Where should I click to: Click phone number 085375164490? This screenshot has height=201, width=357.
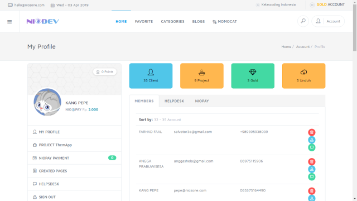253,190
